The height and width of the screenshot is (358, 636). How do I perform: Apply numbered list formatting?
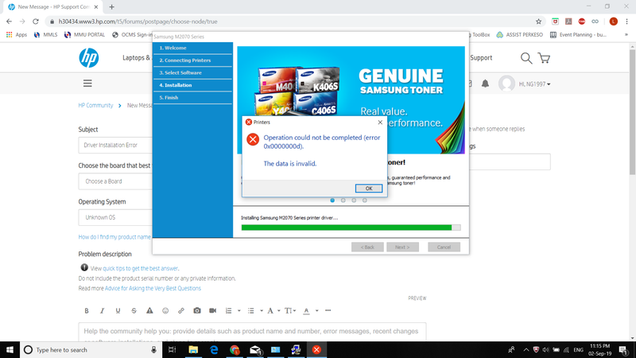229,311
